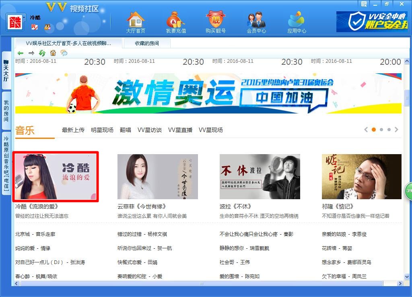This screenshot has width=412, height=297.
Task: Click the 我要充值 money bag icon
Action: click(176, 20)
